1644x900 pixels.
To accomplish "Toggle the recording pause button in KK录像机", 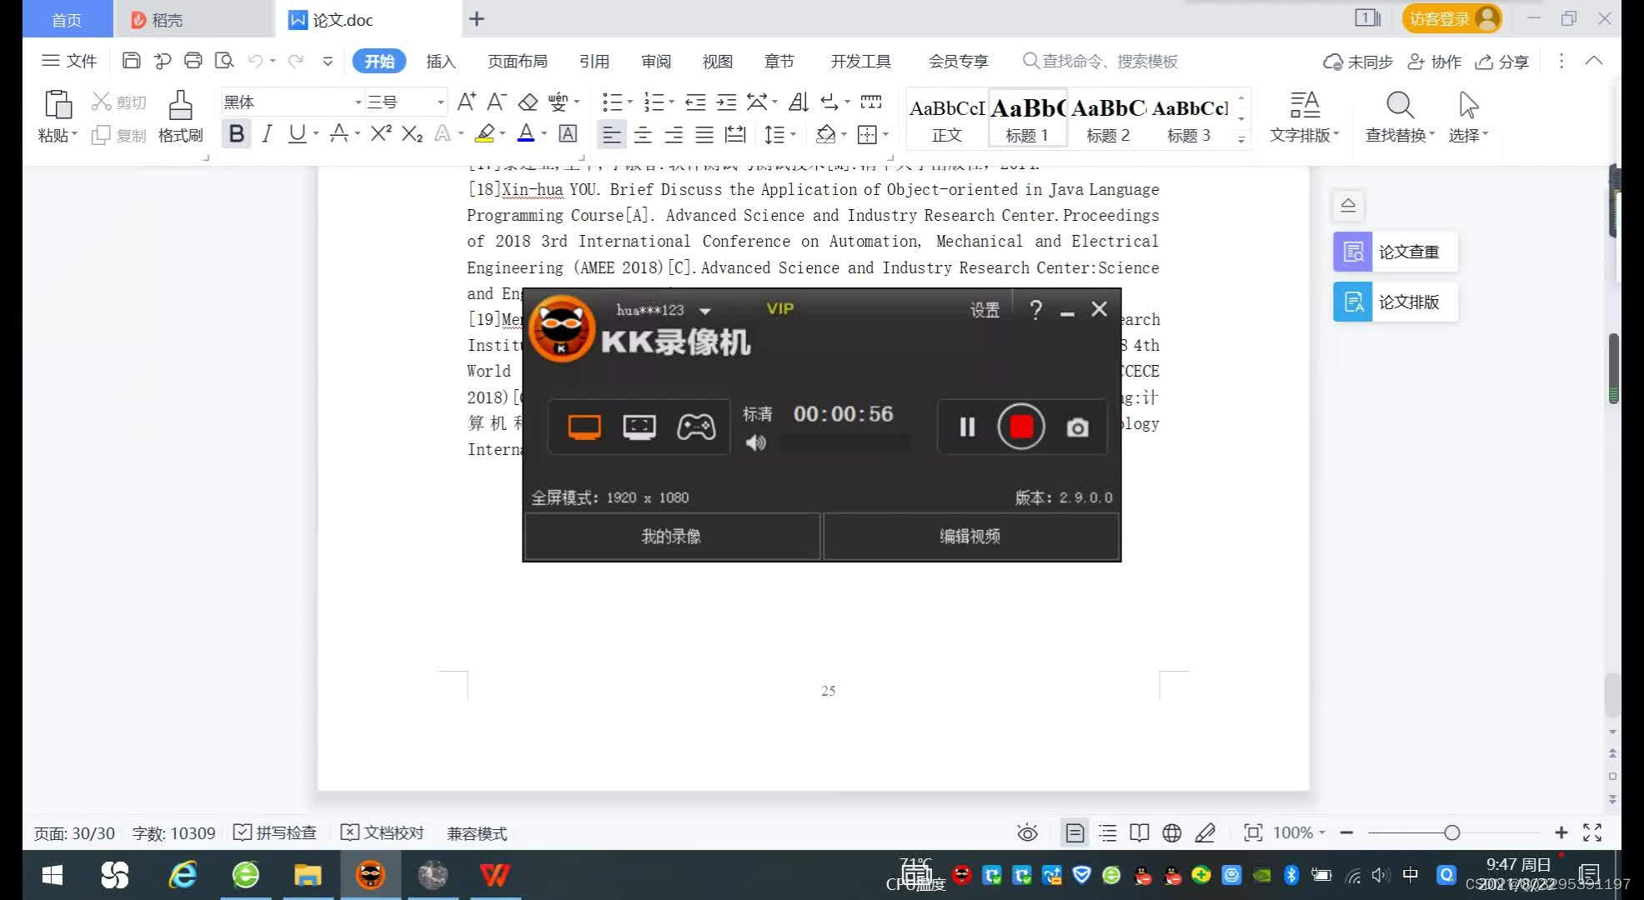I will click(x=965, y=427).
